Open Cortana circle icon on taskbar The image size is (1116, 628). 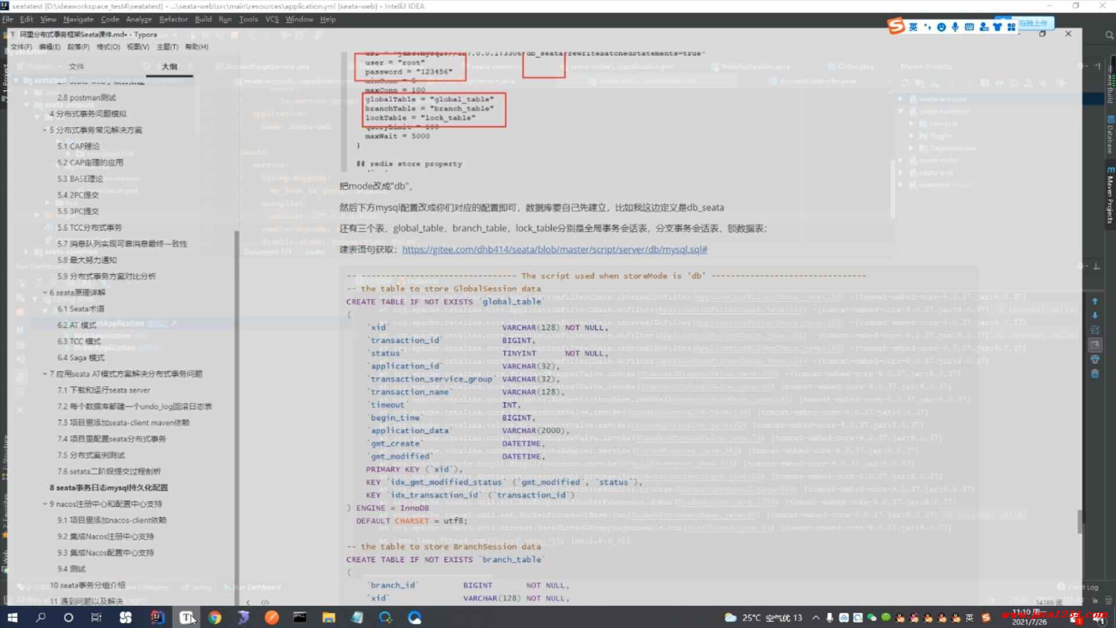point(69,618)
